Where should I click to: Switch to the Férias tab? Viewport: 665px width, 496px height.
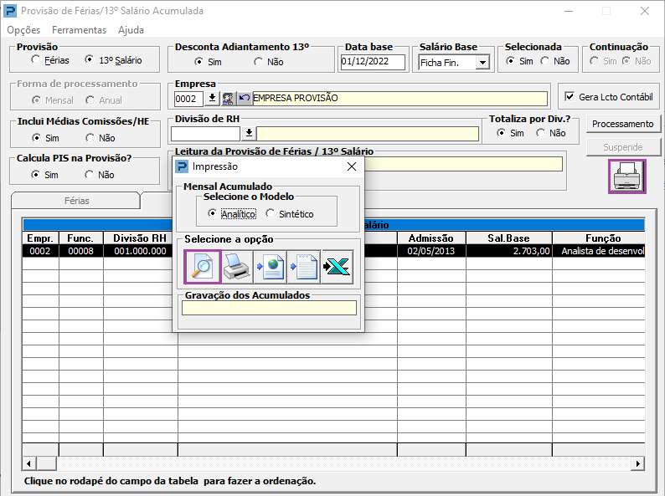point(76,201)
